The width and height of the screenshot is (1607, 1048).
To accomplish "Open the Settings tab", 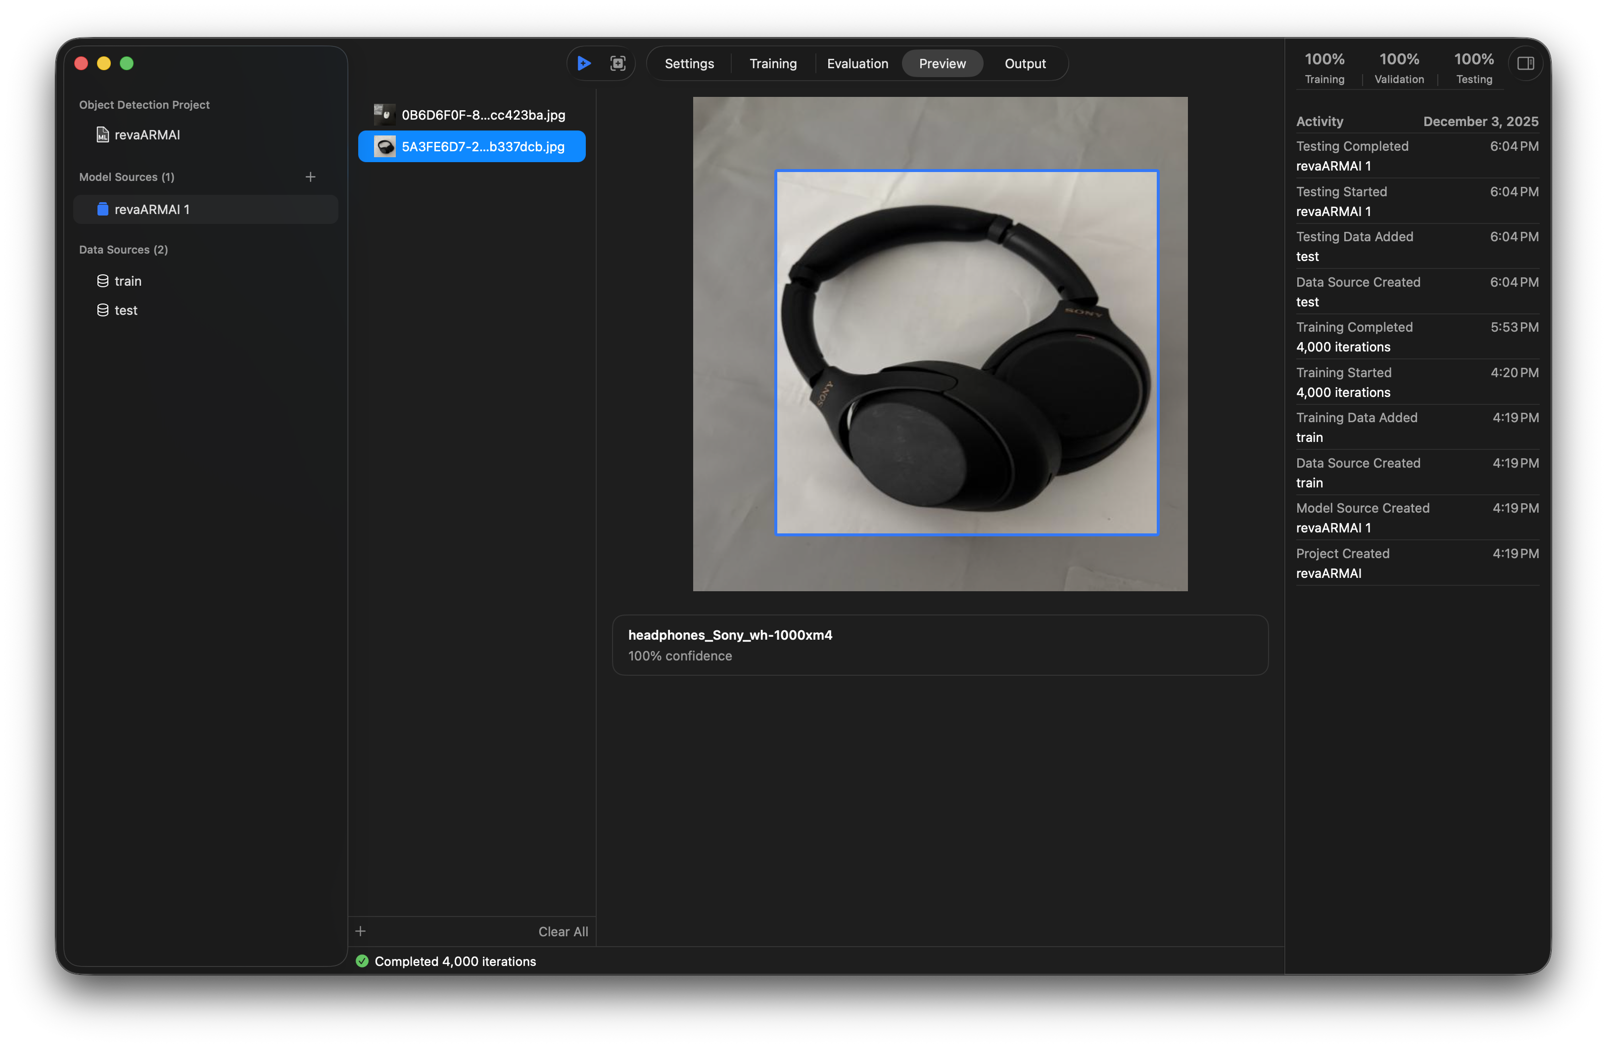I will point(689,63).
